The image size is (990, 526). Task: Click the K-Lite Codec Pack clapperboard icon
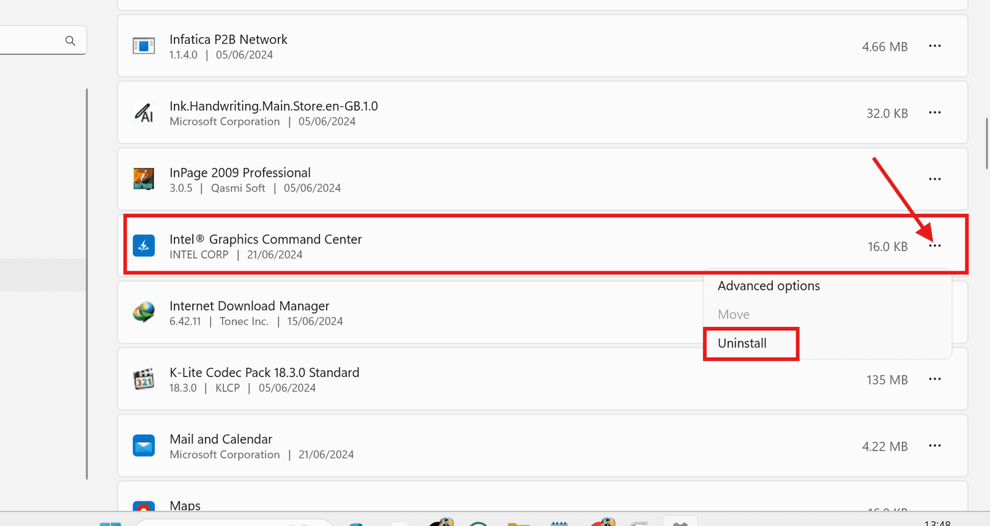click(x=144, y=379)
